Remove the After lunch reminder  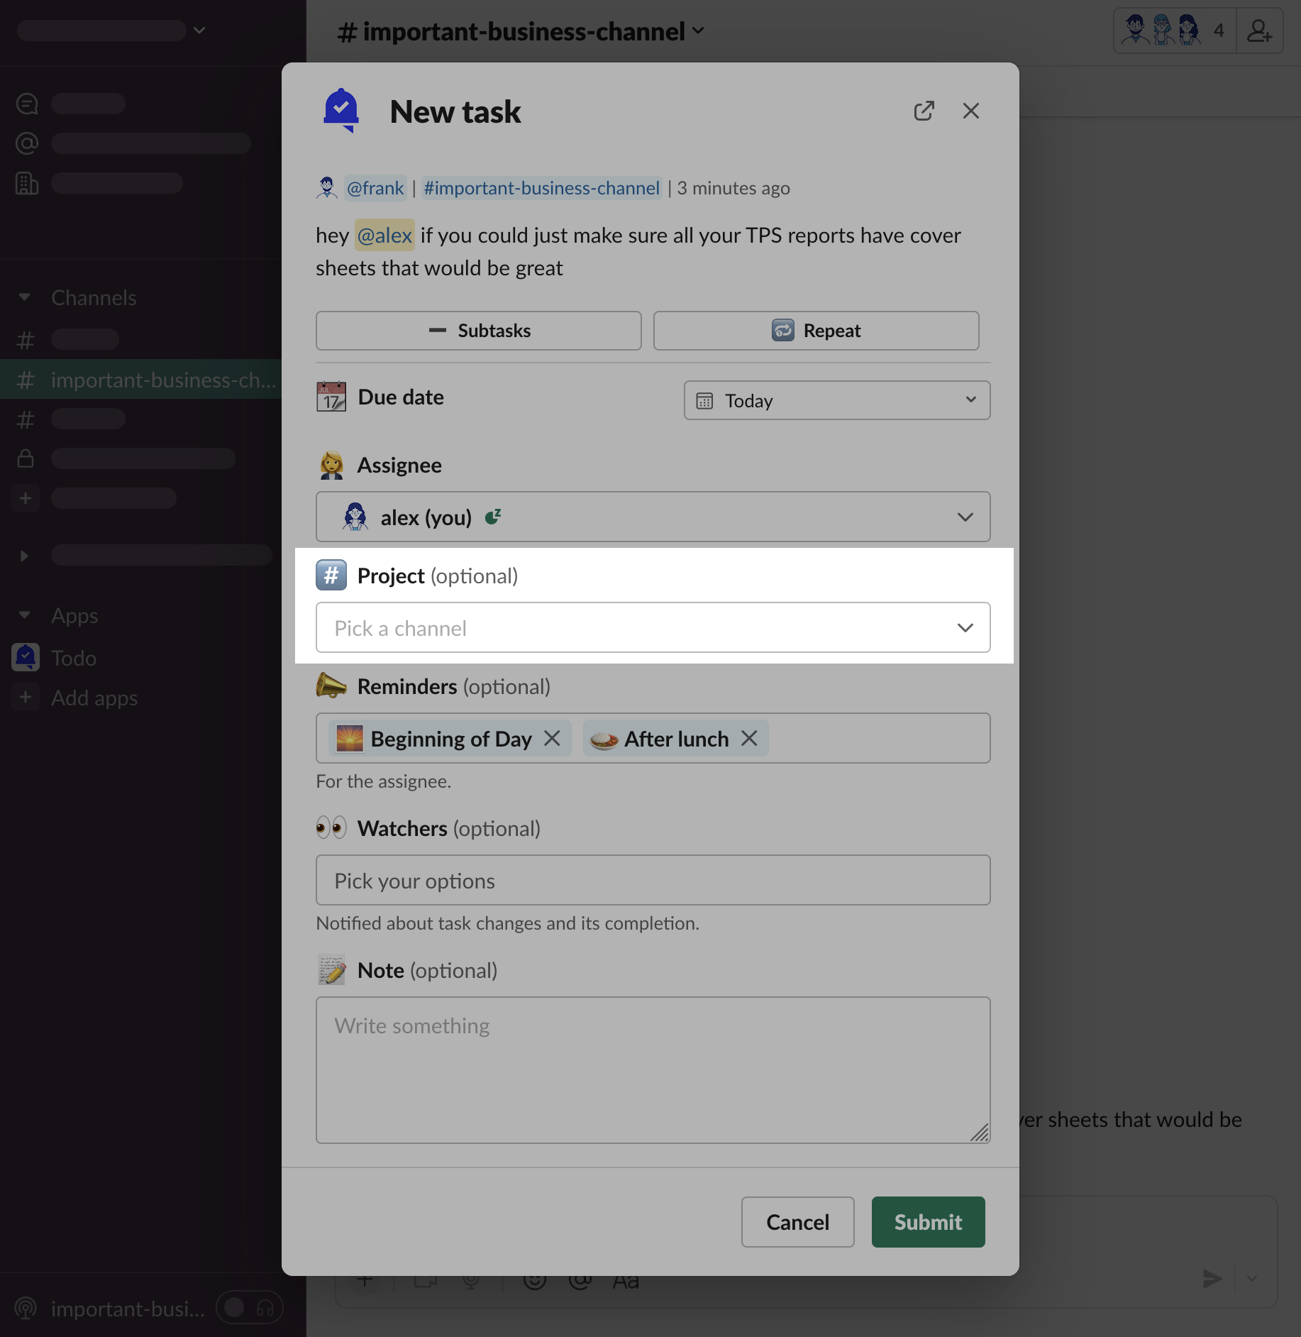[x=749, y=738]
